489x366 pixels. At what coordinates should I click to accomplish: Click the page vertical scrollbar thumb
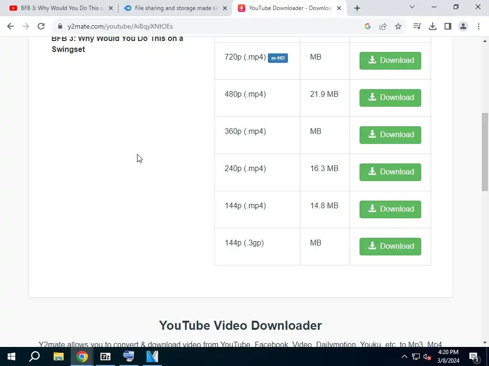pos(485,152)
